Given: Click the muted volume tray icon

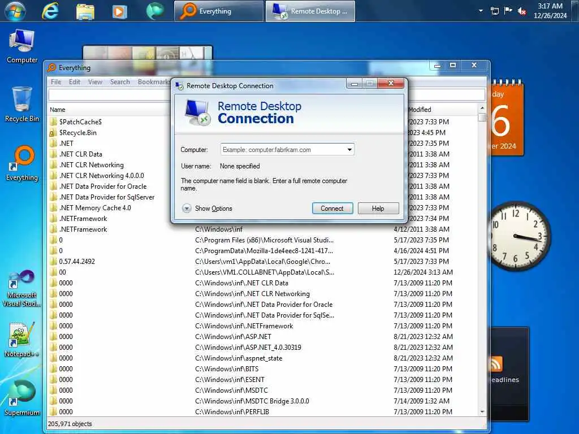Looking at the screenshot, I should point(522,11).
